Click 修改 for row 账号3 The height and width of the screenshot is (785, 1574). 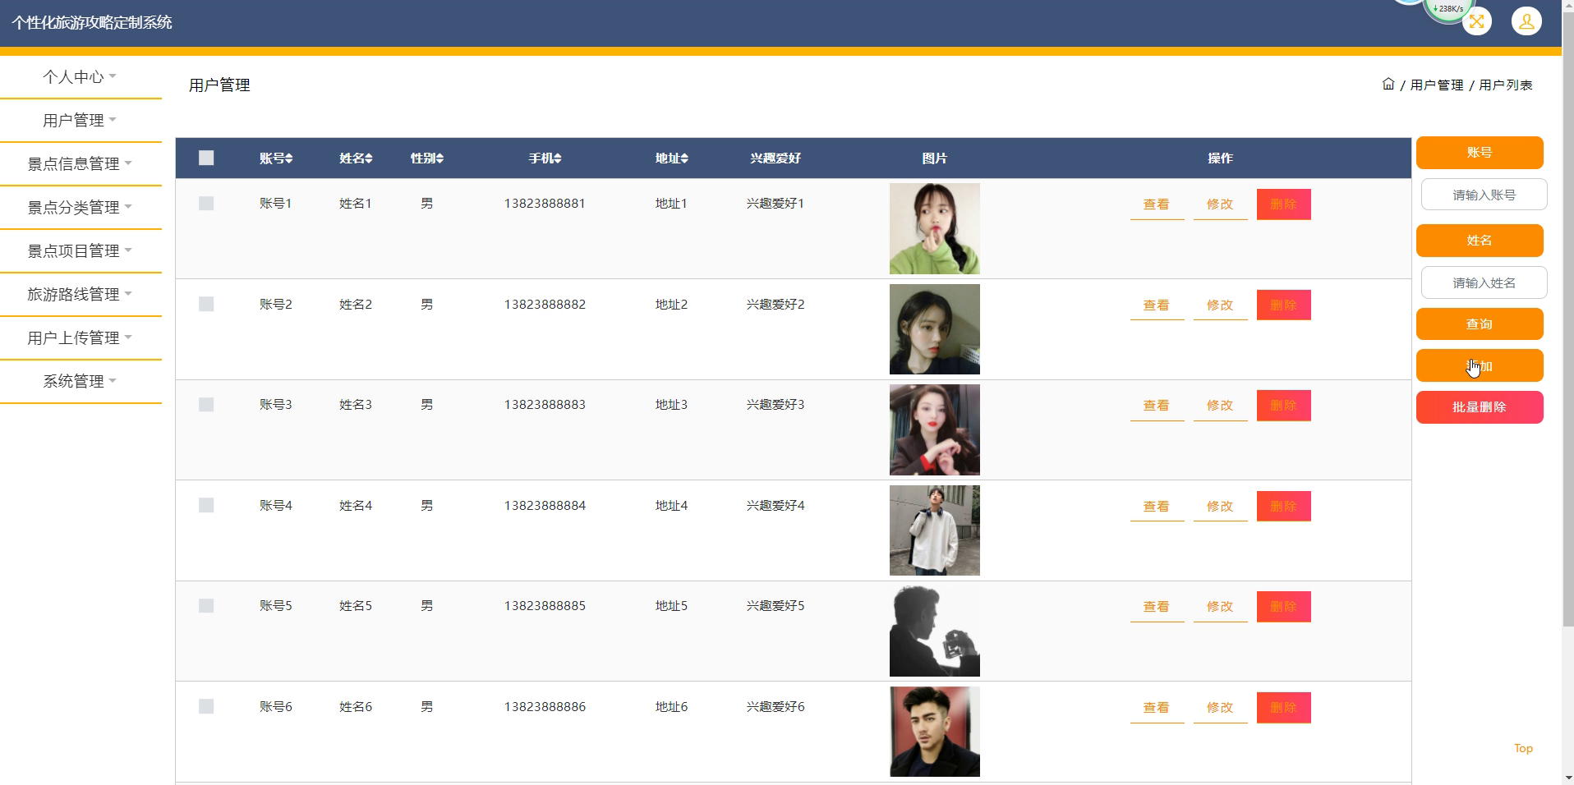point(1220,406)
